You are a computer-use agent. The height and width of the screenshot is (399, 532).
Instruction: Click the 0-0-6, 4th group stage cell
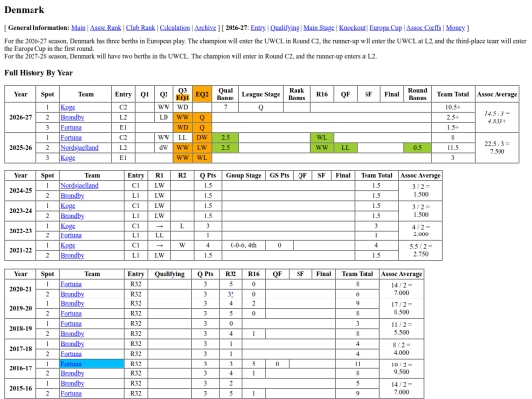[x=243, y=245]
